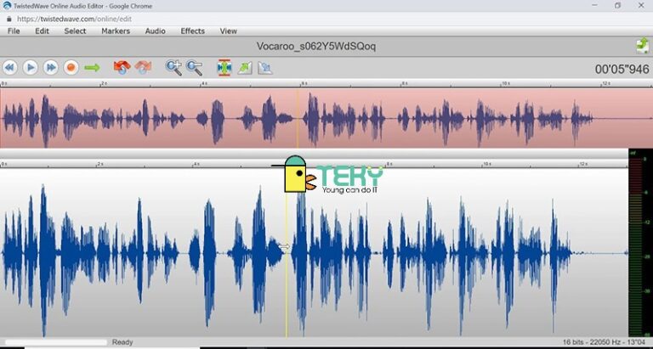This screenshot has width=653, height=349.
Task: Open the Effects menu
Action: pyautogui.click(x=192, y=31)
